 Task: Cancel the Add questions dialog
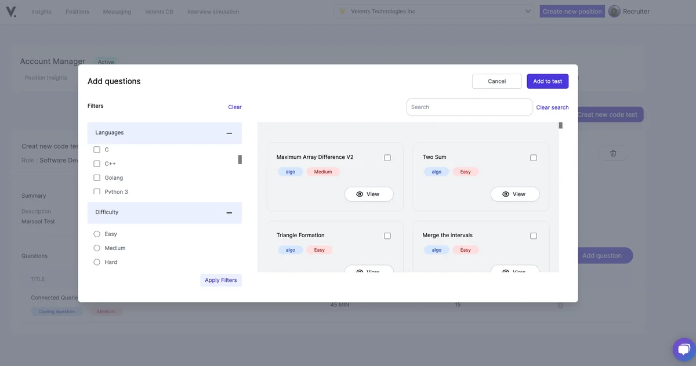coord(497,81)
